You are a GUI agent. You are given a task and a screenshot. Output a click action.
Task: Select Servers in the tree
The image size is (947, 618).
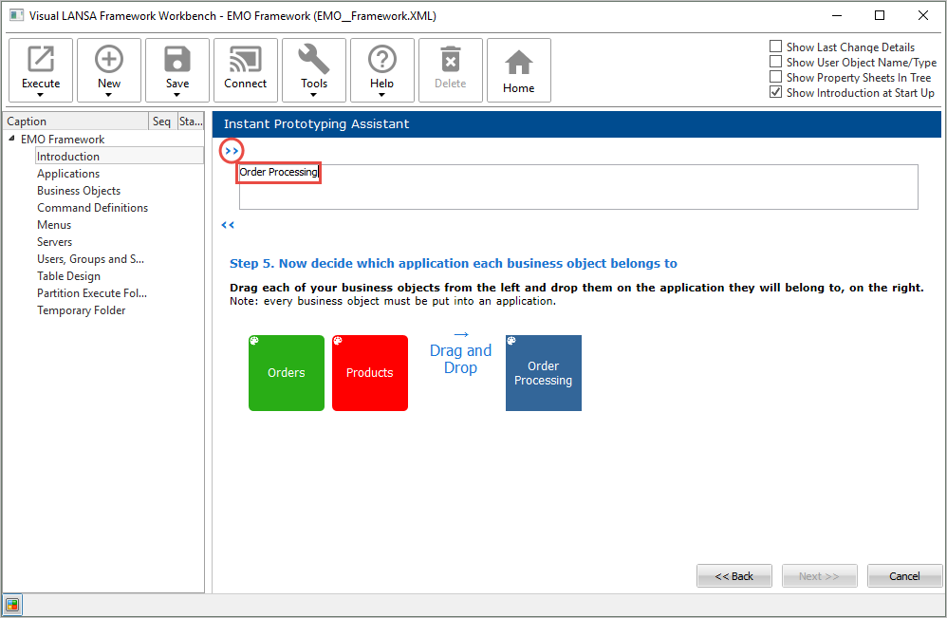[54, 242]
